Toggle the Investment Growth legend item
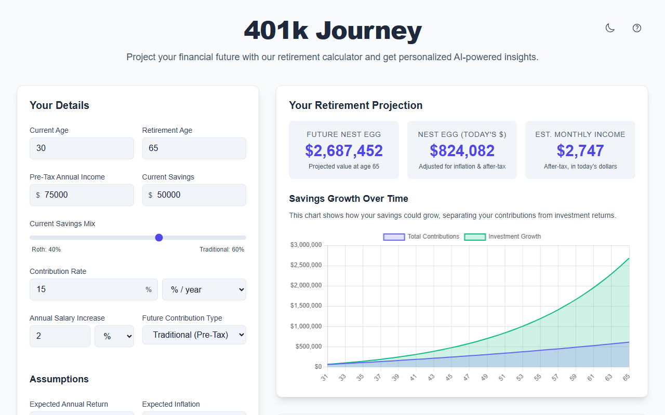This screenshot has width=665, height=415. coord(502,237)
